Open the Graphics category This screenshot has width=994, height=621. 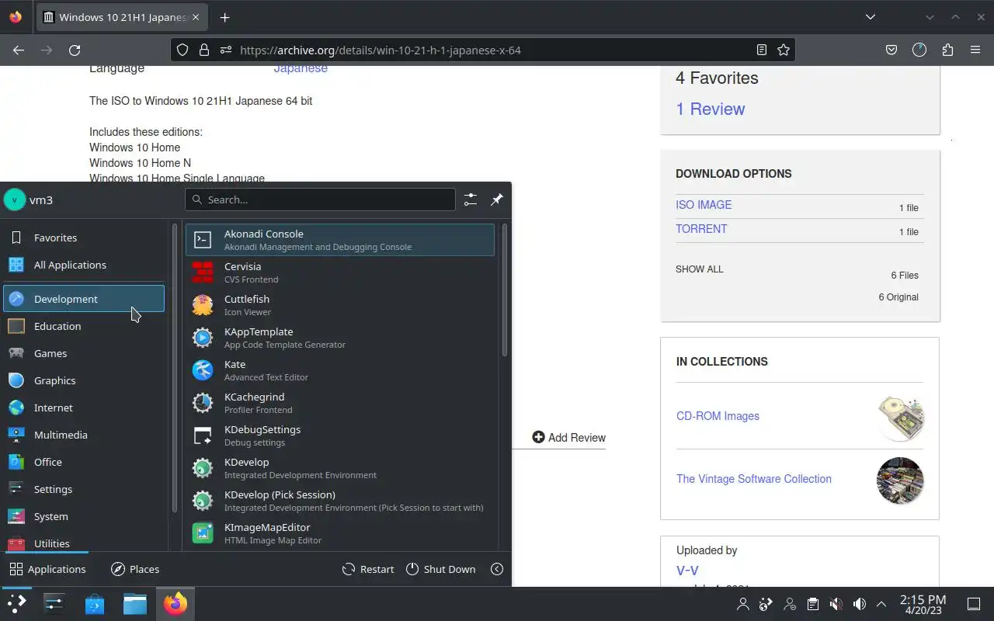coord(84,380)
